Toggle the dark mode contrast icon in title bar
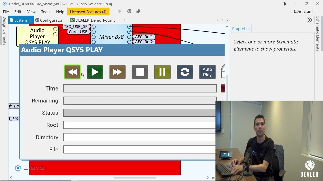This screenshot has width=323, height=181. pos(284,4)
